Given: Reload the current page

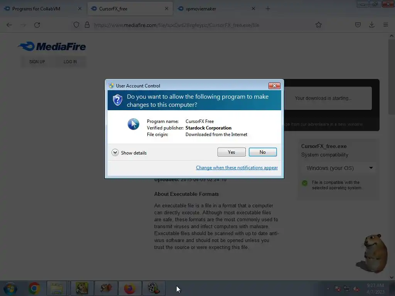Looking at the screenshot, I should click(x=37, y=25).
